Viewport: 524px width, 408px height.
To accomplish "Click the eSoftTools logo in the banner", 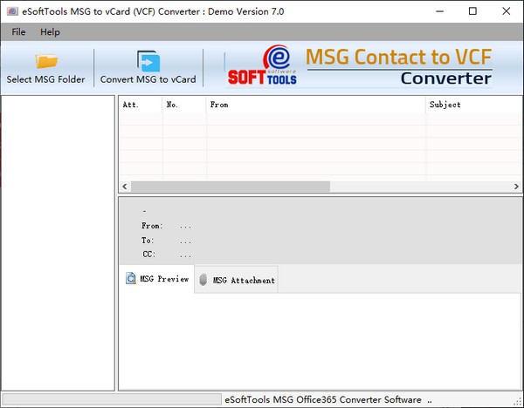I will (262, 66).
